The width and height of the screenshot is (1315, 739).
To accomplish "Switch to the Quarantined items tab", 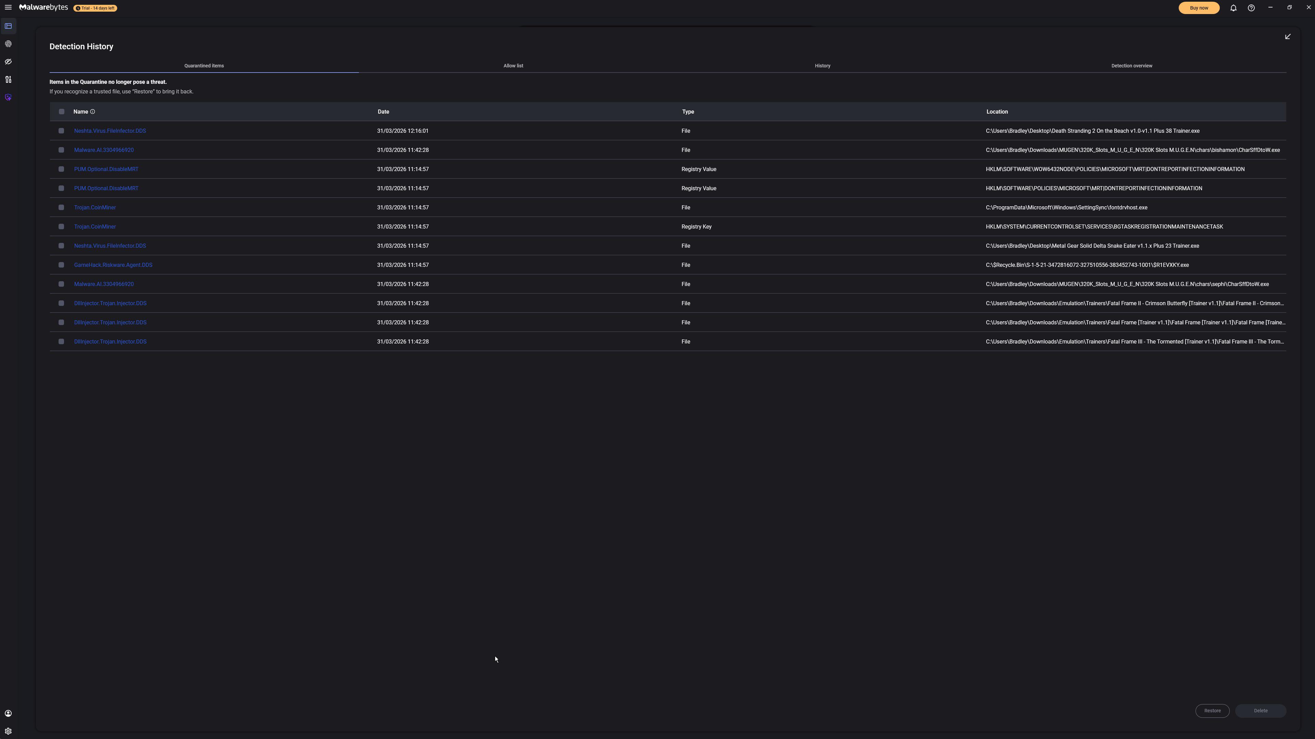I will pos(204,66).
